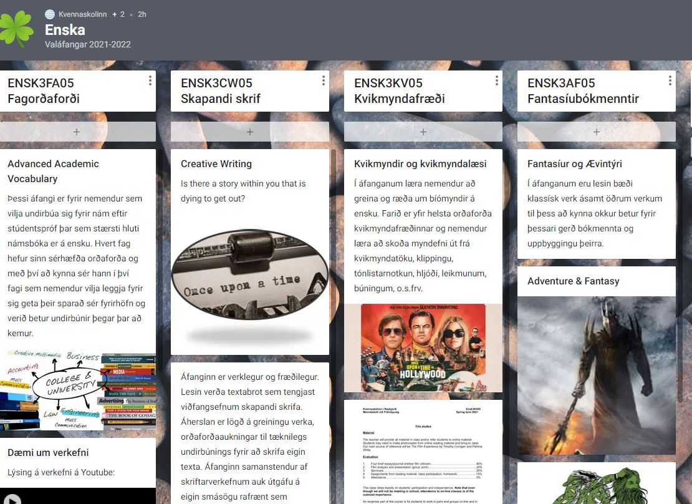Image resolution: width=692 pixels, height=504 pixels.
Task: Click the ENSK3FA05 Fagorðaforði column header
Action: [44, 90]
